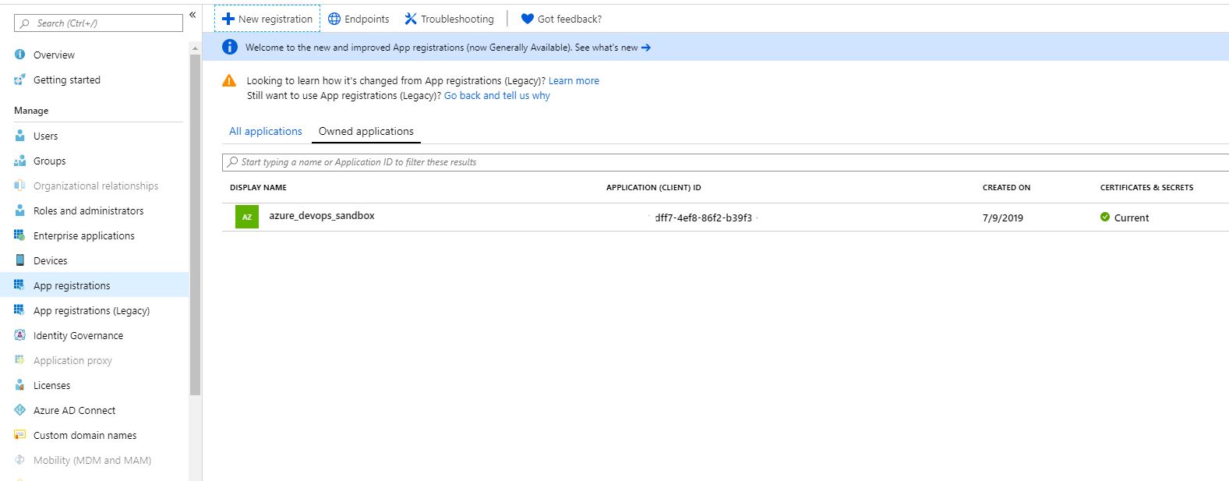Screen dimensions: 1229x481
Task: Click the Current certificate status text
Action: click(1132, 218)
